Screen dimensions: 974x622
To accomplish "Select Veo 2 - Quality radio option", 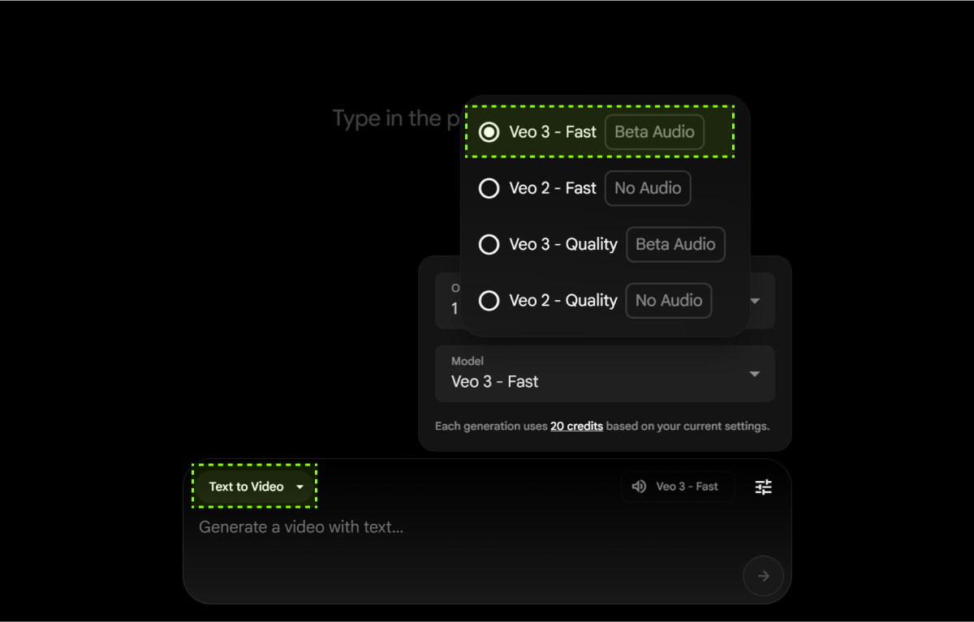I will coord(489,301).
